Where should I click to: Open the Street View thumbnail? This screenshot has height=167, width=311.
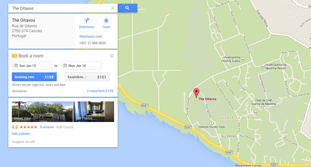(42, 112)
